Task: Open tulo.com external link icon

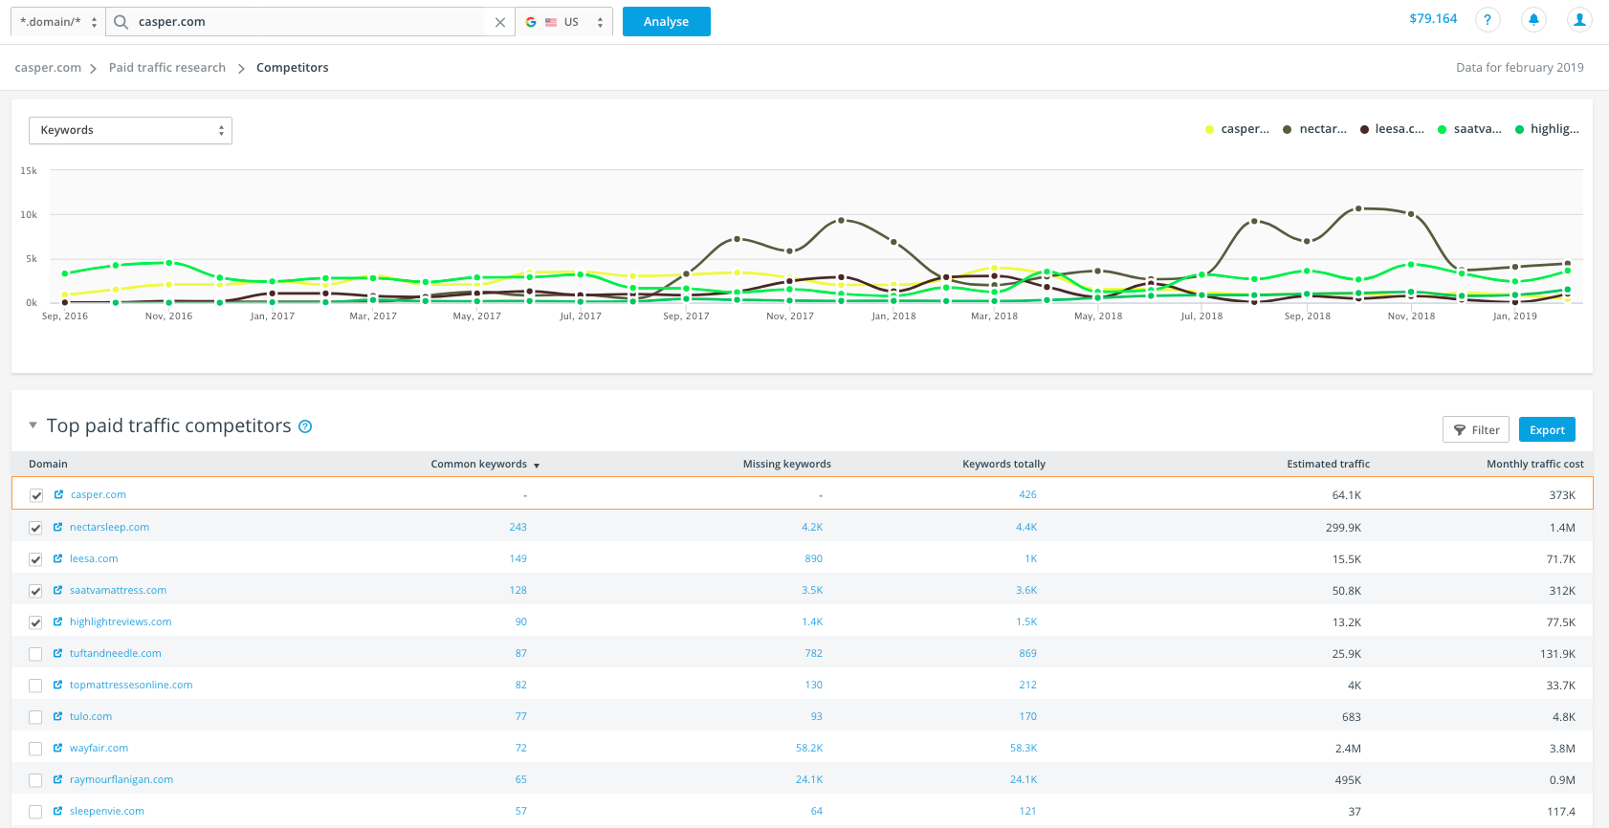Action: coord(58,716)
